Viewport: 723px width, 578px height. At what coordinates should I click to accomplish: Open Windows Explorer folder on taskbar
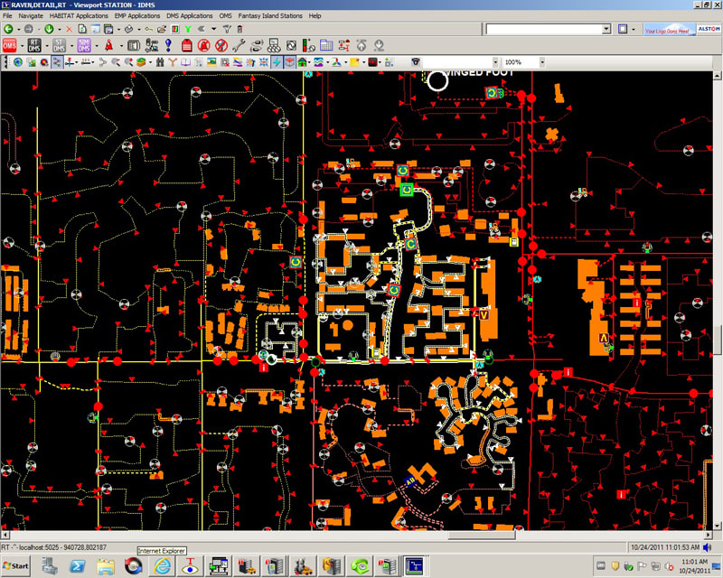pos(106,566)
